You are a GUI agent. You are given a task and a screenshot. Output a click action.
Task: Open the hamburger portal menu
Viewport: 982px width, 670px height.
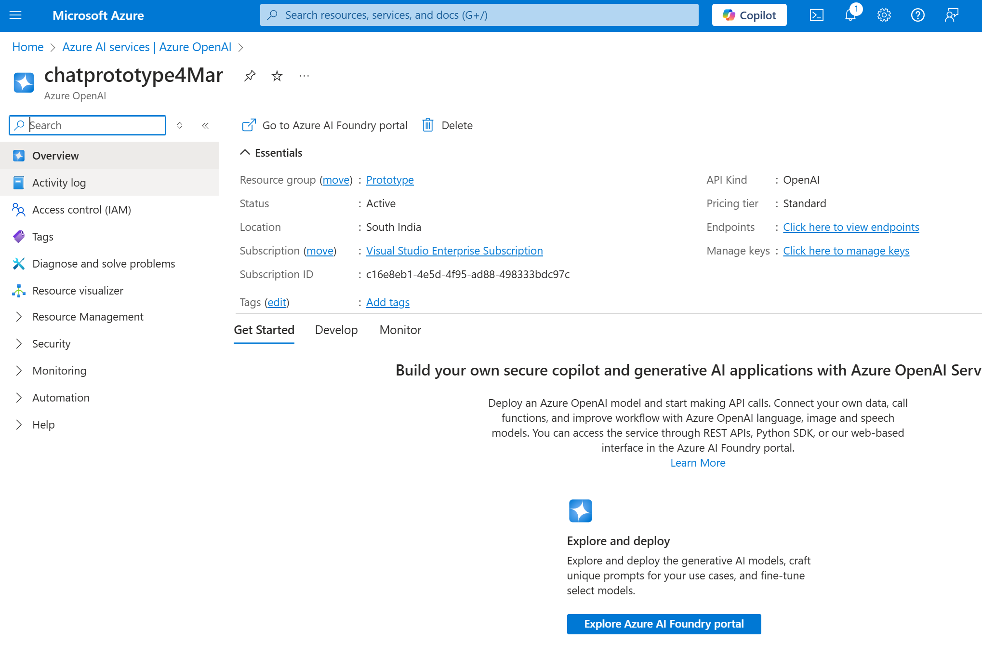pyautogui.click(x=15, y=15)
